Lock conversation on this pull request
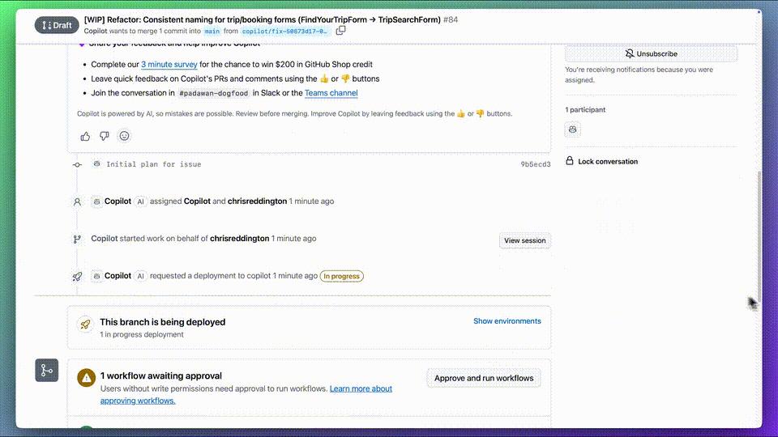 607,162
